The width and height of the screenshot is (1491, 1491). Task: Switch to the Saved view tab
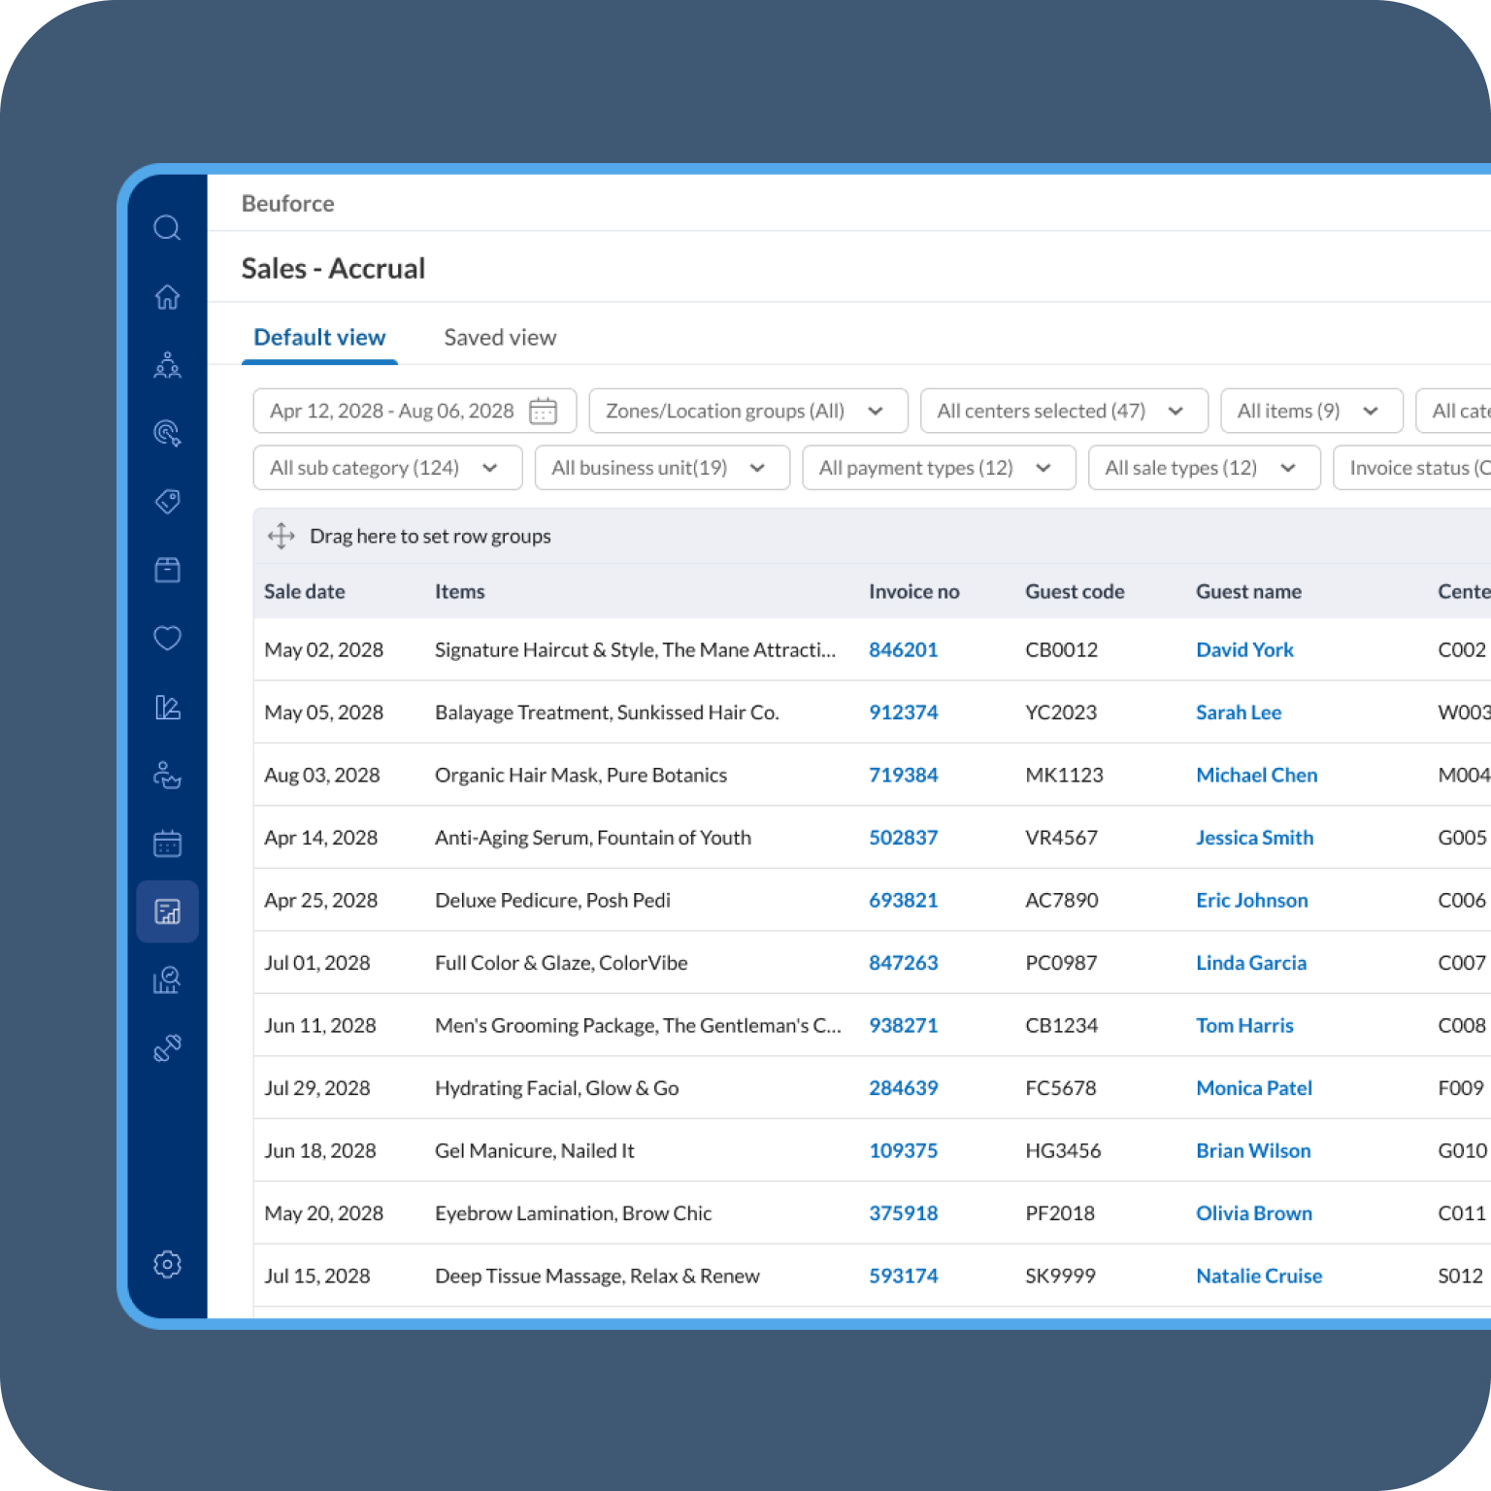tap(500, 338)
